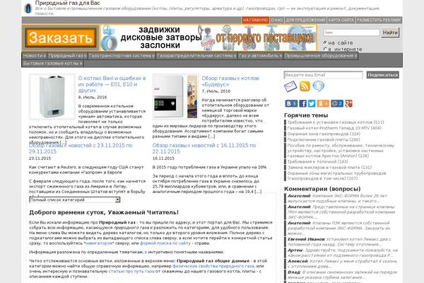Click the 'Горячие темы' sidebar heading
Image resolution: width=424 pixels, height=283 pixels.
coord(306,115)
